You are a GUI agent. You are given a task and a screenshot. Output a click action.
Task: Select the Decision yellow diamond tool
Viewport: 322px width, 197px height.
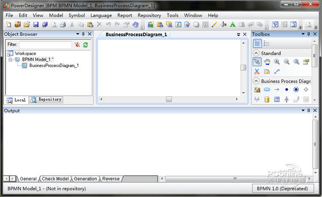306,90
